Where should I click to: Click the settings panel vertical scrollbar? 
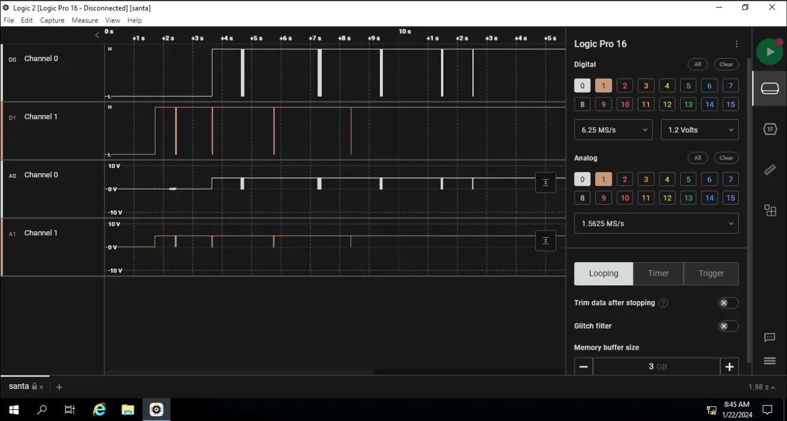click(x=749, y=210)
